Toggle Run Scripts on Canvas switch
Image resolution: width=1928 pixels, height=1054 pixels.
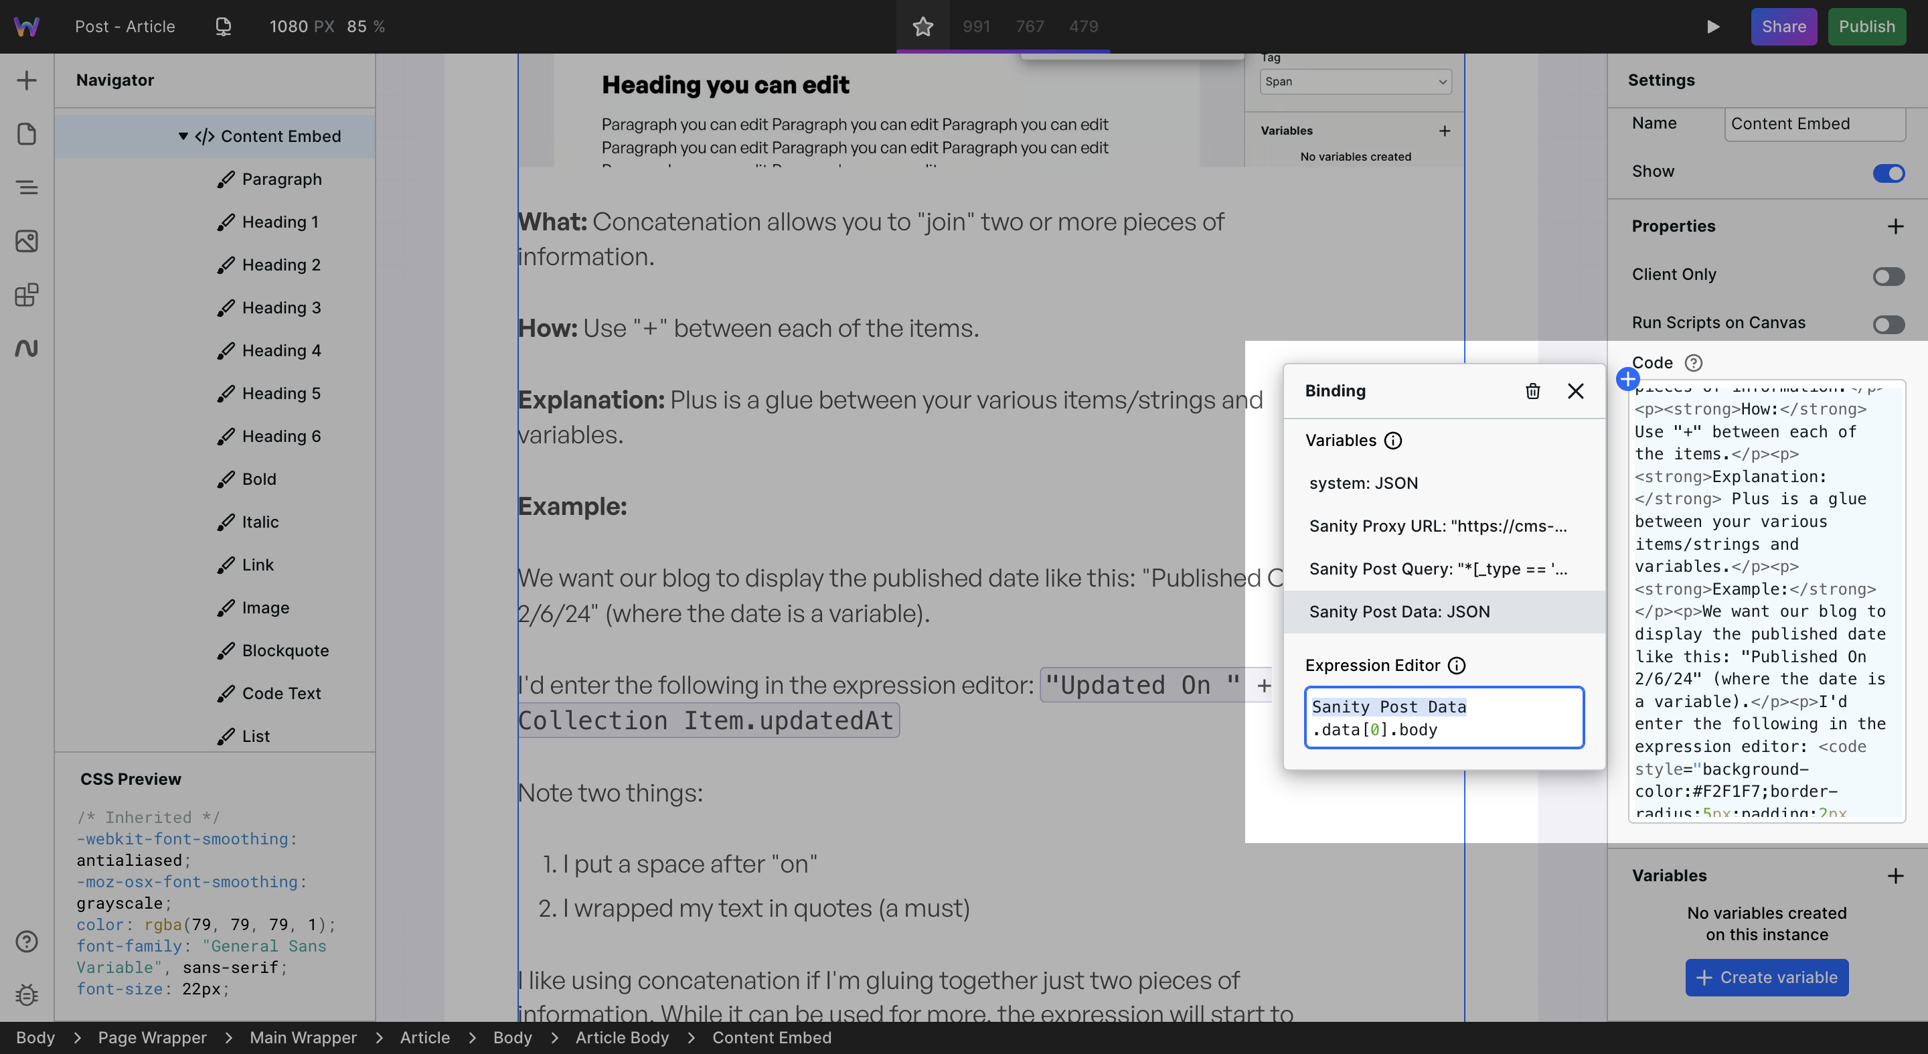(1889, 324)
